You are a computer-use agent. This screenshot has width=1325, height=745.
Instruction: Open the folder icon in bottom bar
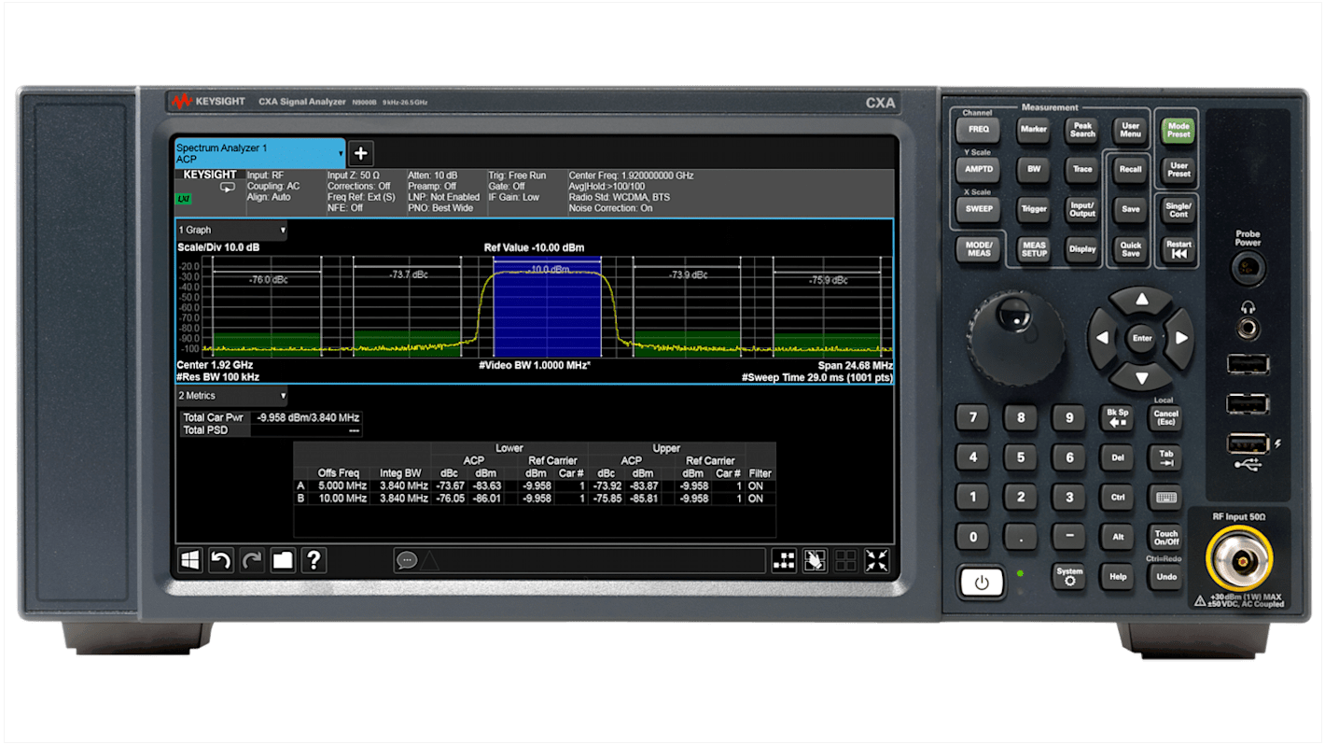coord(283,560)
